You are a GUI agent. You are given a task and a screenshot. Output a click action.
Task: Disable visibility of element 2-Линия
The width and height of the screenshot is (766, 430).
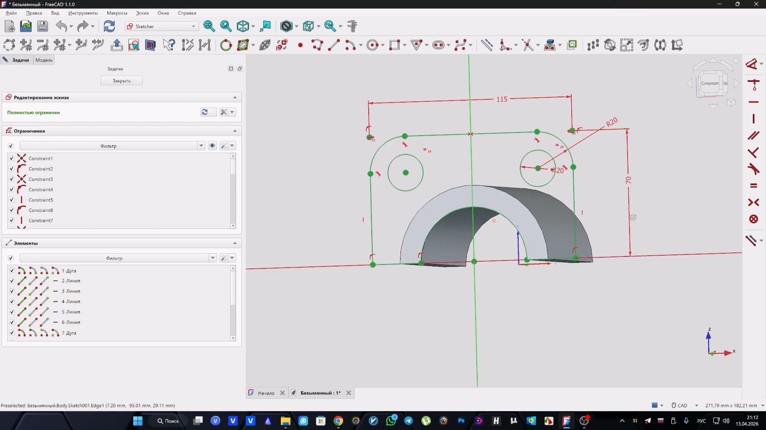(x=12, y=281)
